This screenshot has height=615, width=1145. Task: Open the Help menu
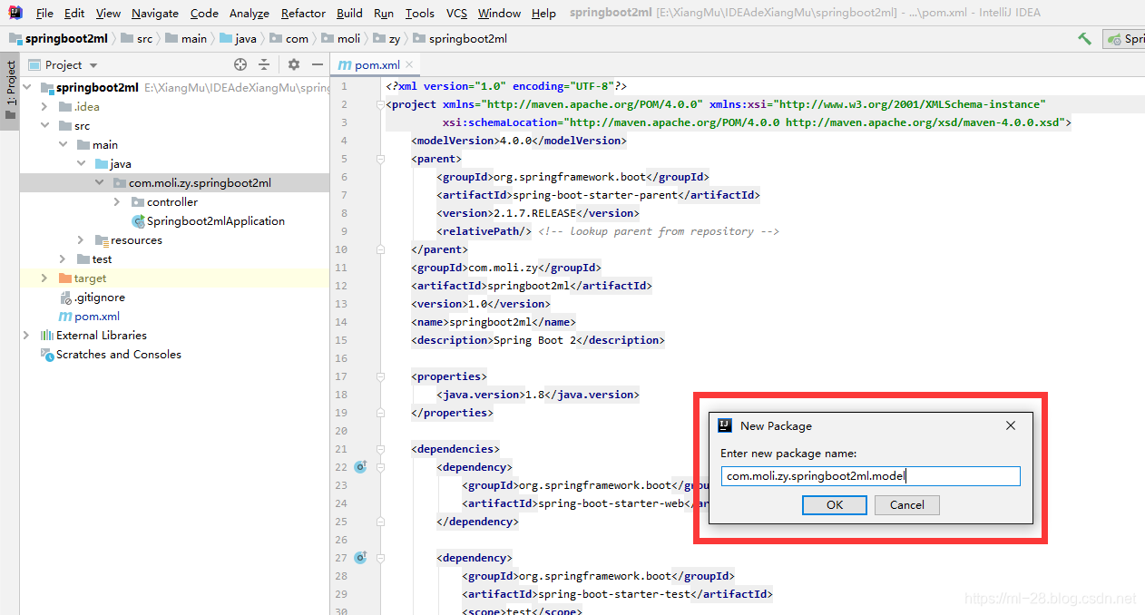[x=543, y=14]
